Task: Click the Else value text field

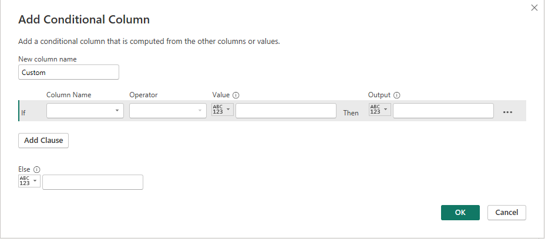Action: (93, 182)
